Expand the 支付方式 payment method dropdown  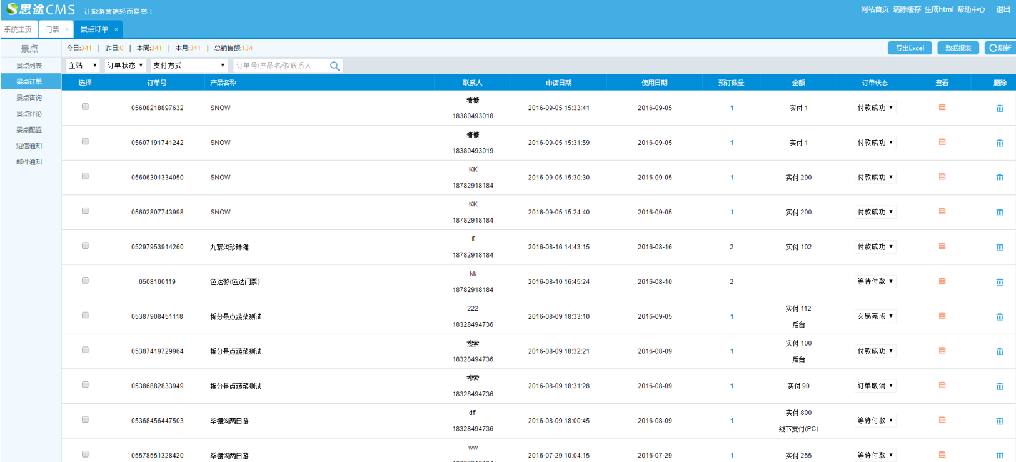(x=188, y=66)
